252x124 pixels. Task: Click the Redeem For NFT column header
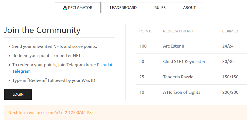point(178,31)
